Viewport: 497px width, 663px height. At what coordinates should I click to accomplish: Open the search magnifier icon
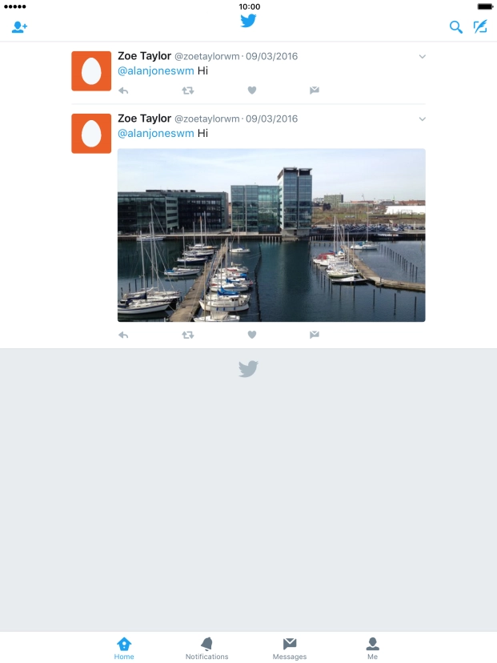[455, 27]
